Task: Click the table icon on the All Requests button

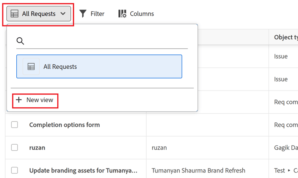Action: (x=14, y=14)
